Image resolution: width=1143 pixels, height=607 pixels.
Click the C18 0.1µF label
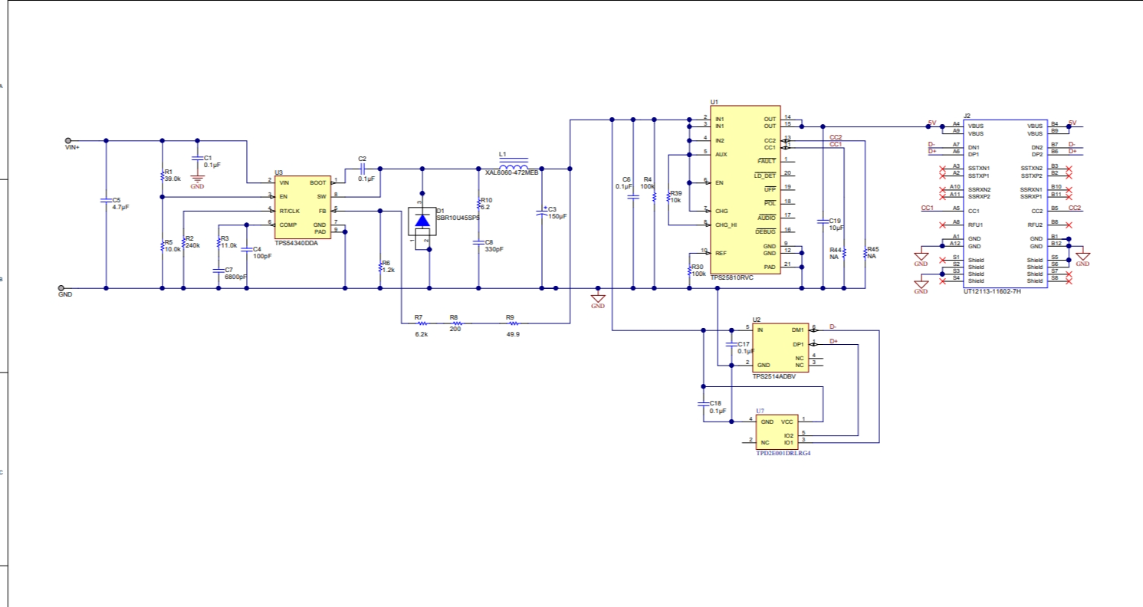pos(717,407)
